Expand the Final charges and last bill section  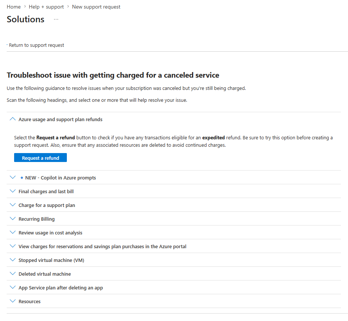(x=174, y=191)
